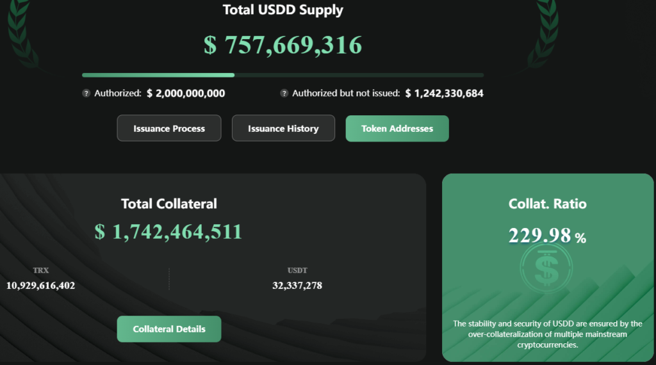The image size is (656, 365).
Task: Click the 'Authorized but not issued:' label
Action: click(x=346, y=93)
